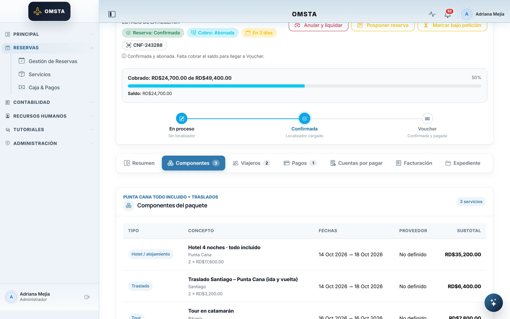This screenshot has height=319, width=510.
Task: Expand the TUTORIALES section chevron
Action: click(x=92, y=130)
